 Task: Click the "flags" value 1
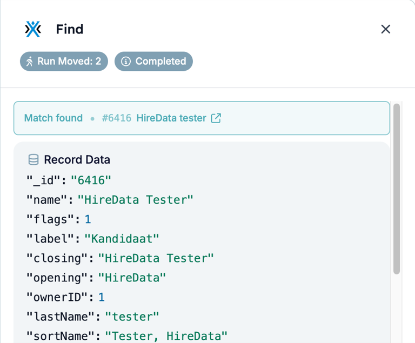[88, 219]
